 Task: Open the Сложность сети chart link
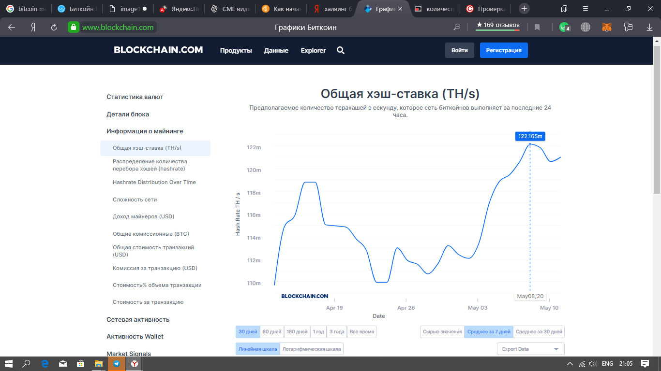pos(135,200)
